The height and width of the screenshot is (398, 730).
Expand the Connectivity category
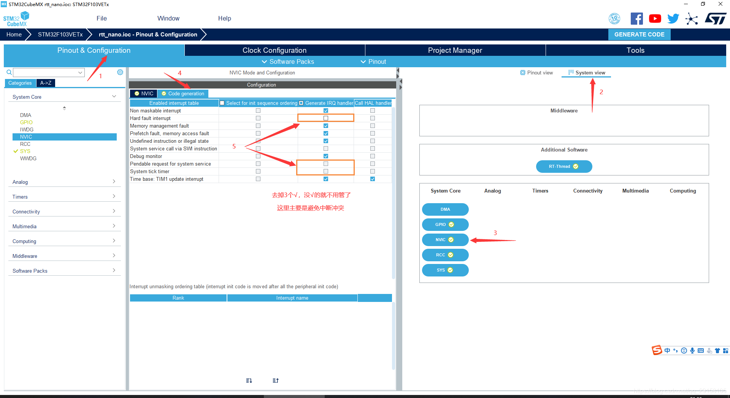coord(114,211)
